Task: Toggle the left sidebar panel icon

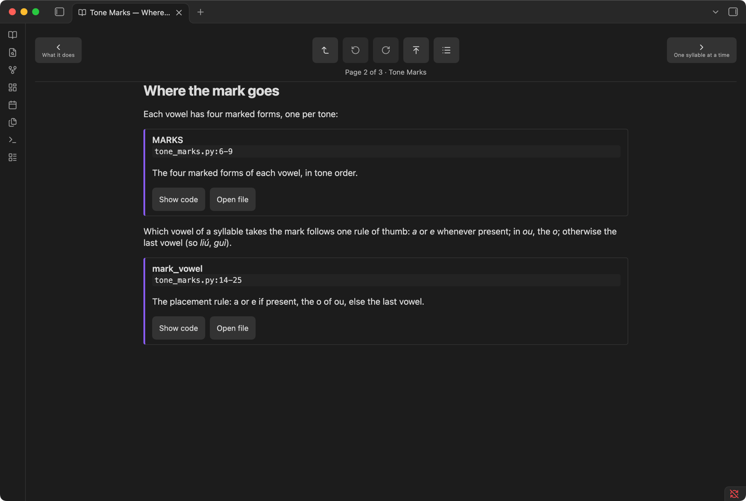Action: click(x=59, y=12)
